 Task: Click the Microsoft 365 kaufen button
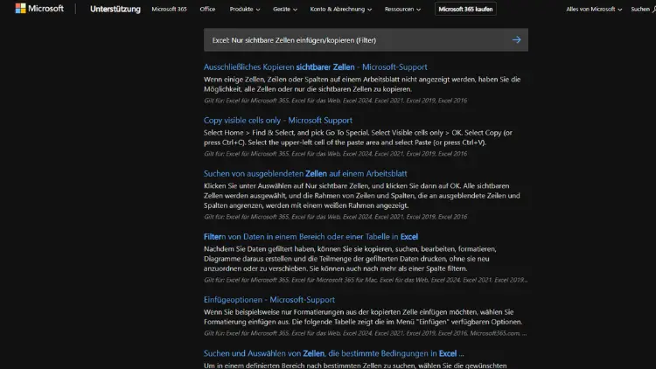[x=465, y=9]
